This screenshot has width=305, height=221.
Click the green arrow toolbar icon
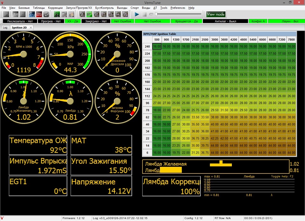click(57, 14)
